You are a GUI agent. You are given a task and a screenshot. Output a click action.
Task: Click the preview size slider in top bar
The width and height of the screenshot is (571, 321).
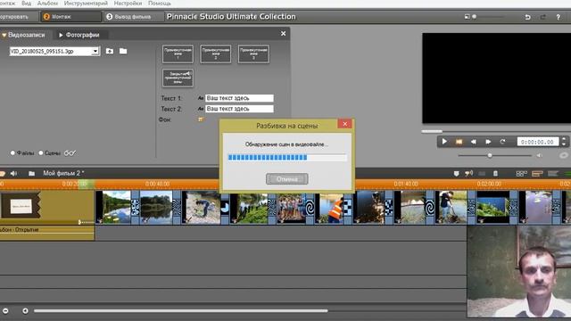pos(489,17)
